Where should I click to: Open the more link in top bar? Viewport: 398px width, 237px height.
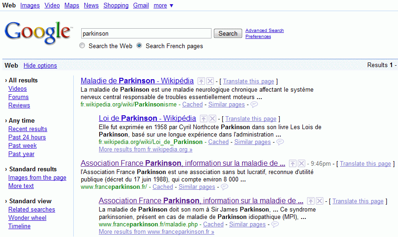(160, 5)
